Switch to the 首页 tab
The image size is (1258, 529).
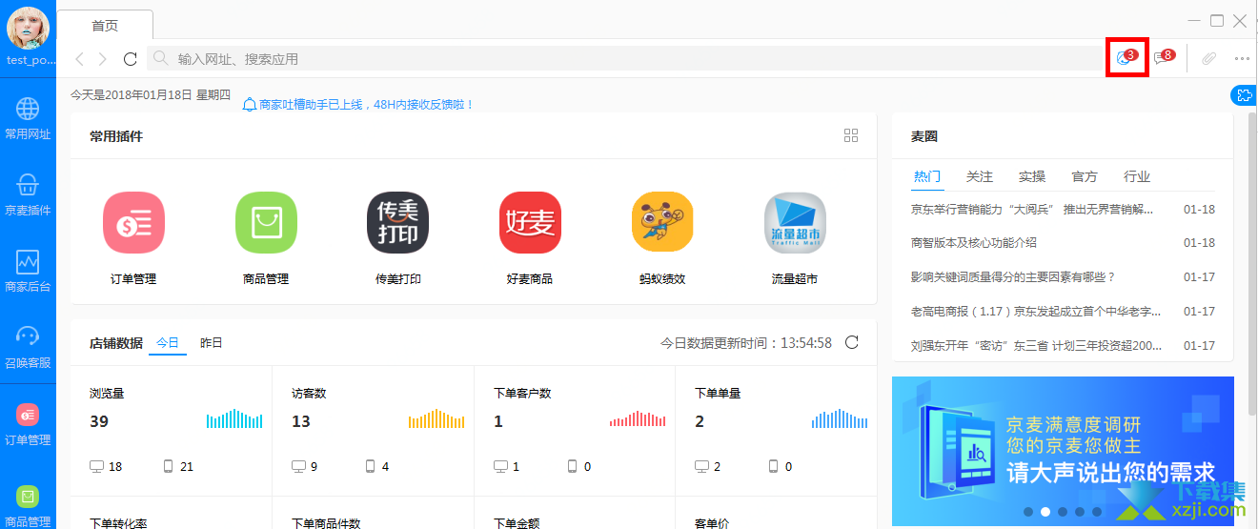pyautogui.click(x=105, y=26)
